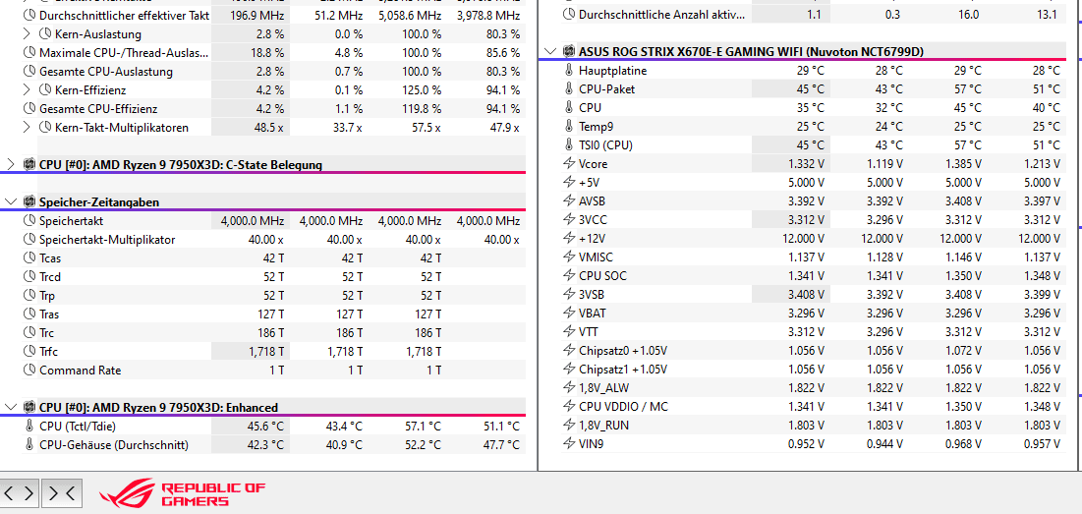Viewport: 1082px width, 514px height.
Task: Select the Trp row label
Action: click(x=47, y=295)
